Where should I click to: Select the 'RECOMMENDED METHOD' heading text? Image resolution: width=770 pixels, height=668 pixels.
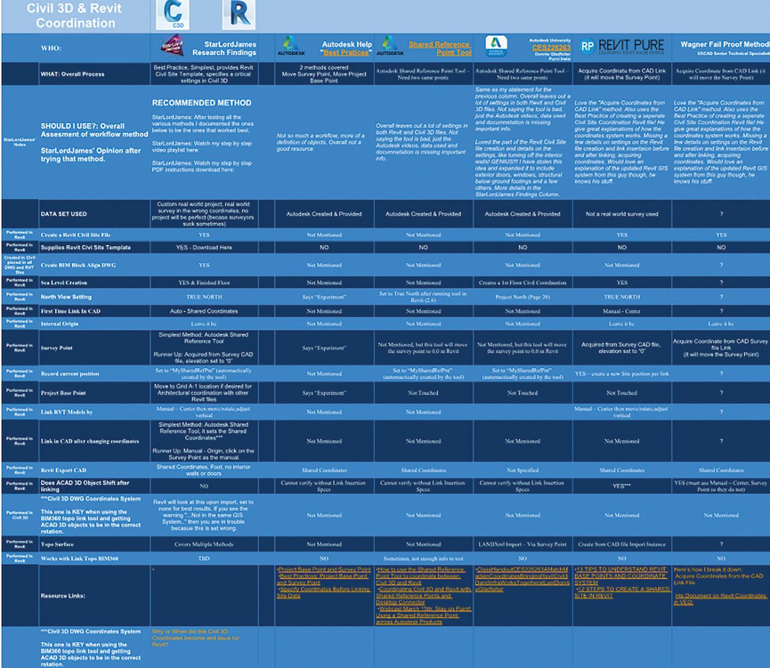tap(202, 103)
